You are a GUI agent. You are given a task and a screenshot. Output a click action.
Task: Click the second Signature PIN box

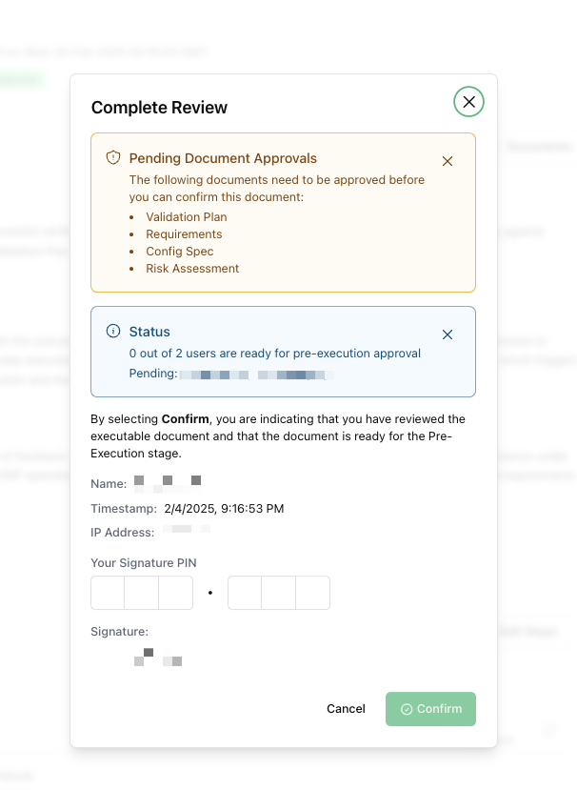(x=141, y=593)
